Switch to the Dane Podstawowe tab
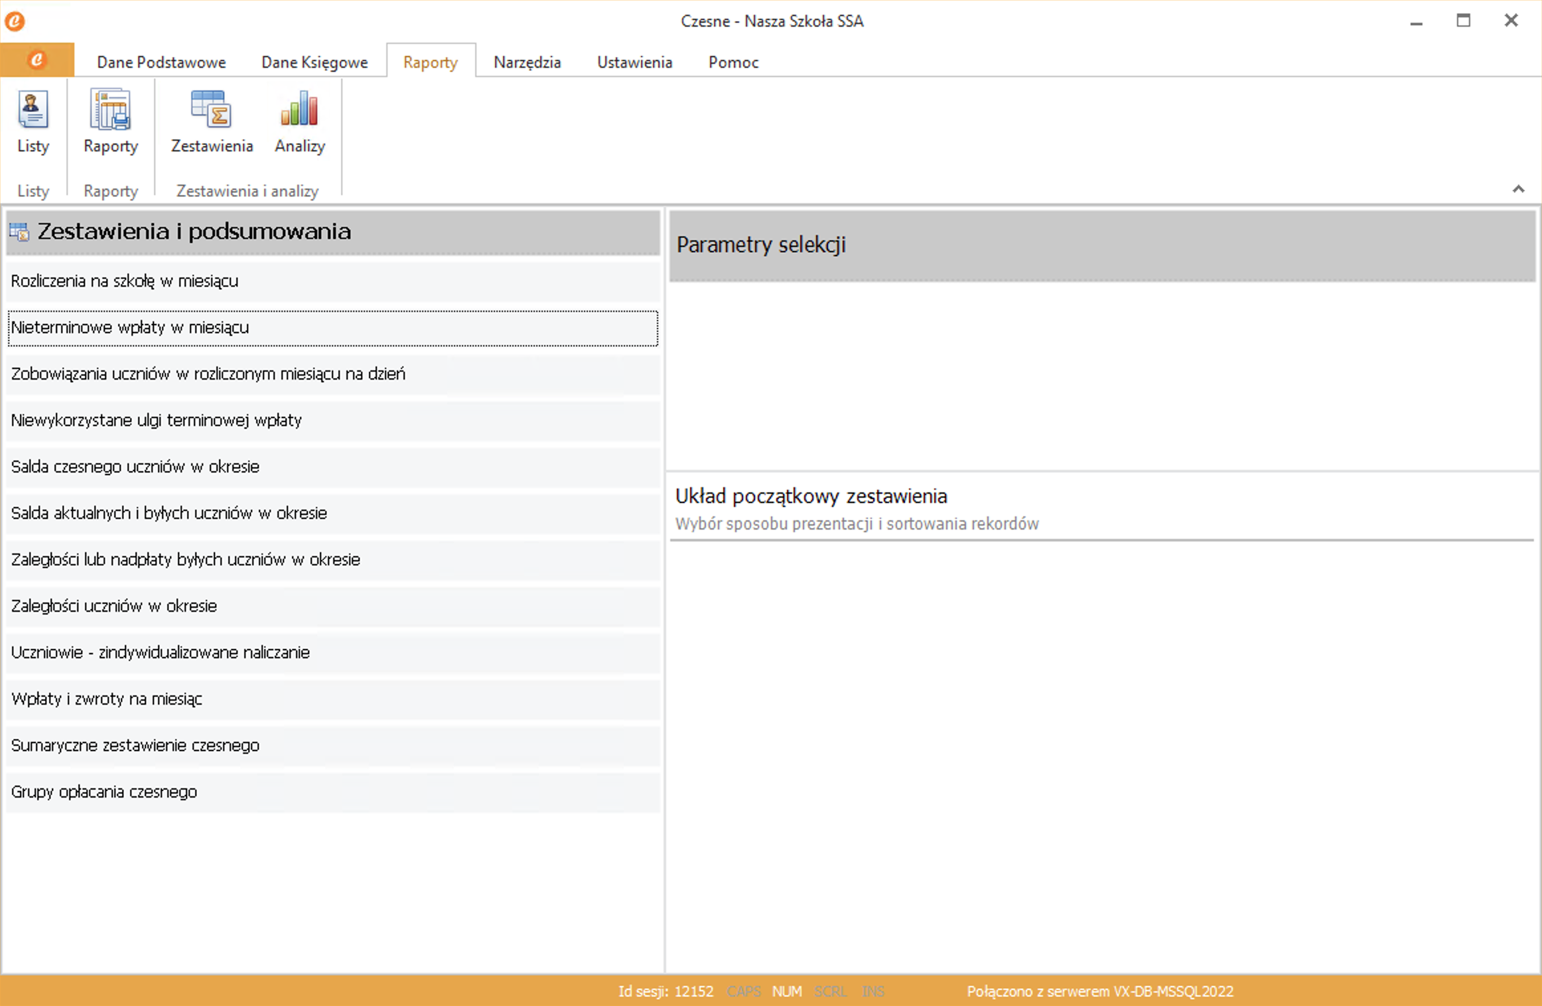 161,62
